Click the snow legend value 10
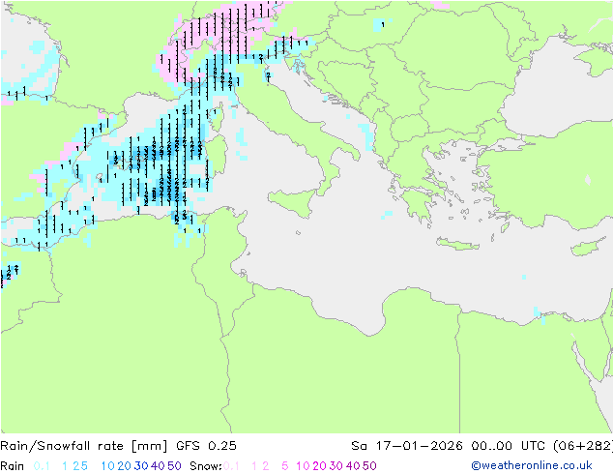Image resolution: width=613 pixels, height=474 pixels. (303, 466)
